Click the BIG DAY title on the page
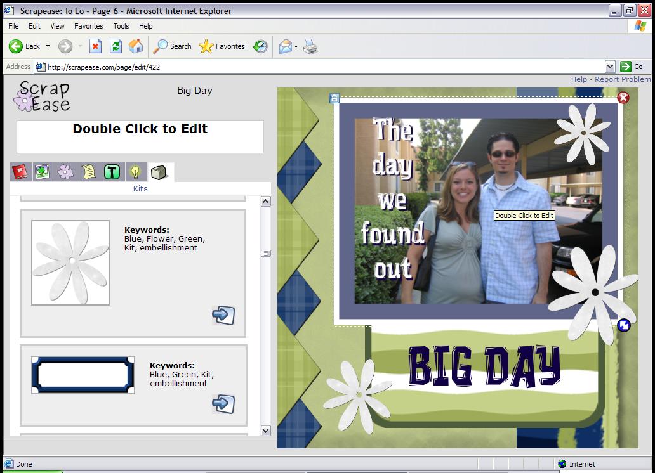 tap(484, 366)
